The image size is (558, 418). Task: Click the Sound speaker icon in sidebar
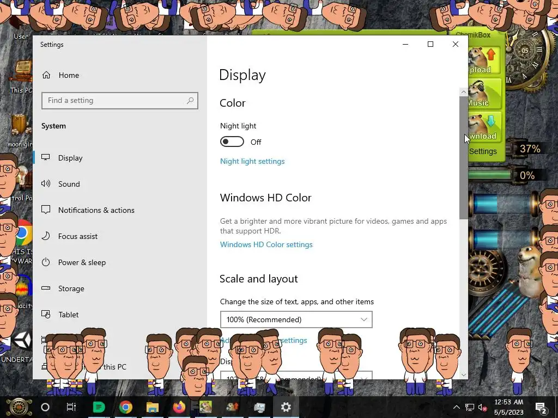(x=46, y=184)
